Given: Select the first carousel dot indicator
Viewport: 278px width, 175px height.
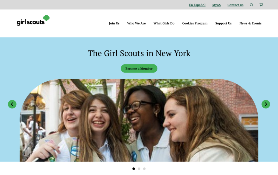Looking at the screenshot, I should [134, 168].
